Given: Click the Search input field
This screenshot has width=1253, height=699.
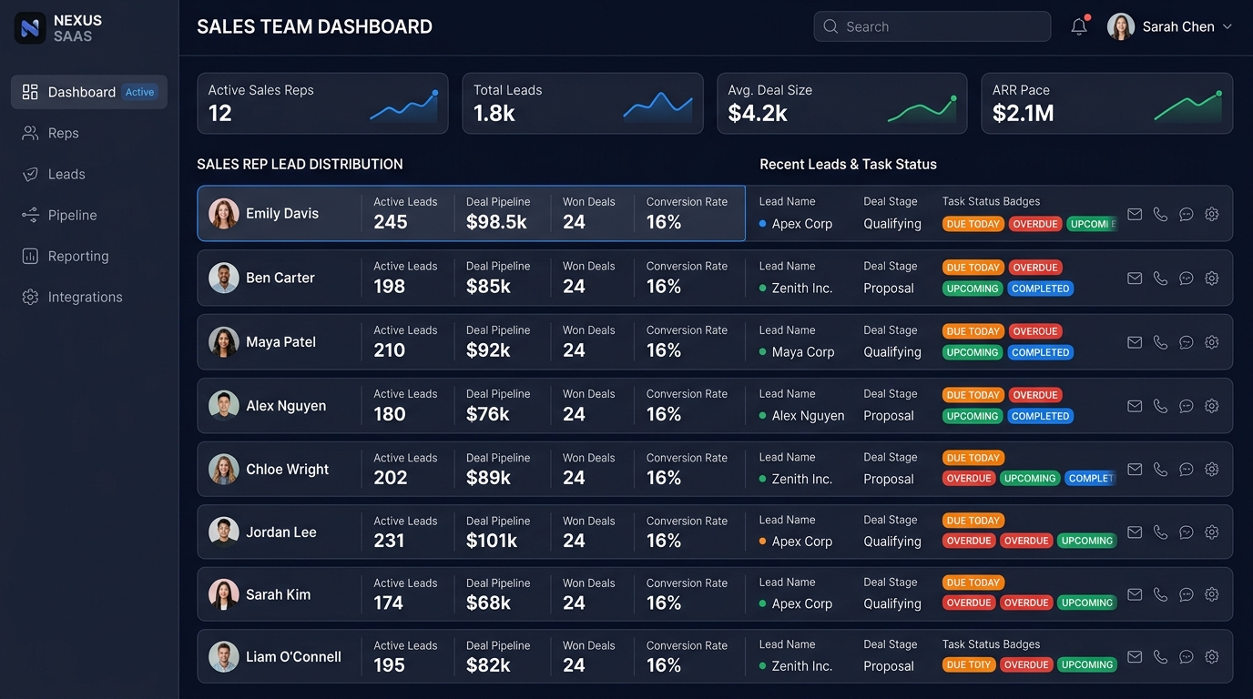Looking at the screenshot, I should tap(932, 26).
